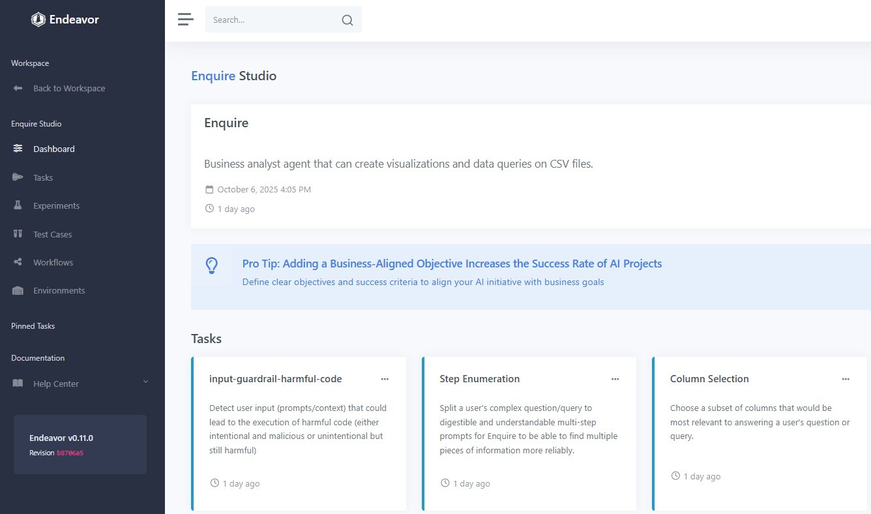Open the Column Selection ellipsis menu
Viewport: 871px width, 514px height.
click(846, 379)
